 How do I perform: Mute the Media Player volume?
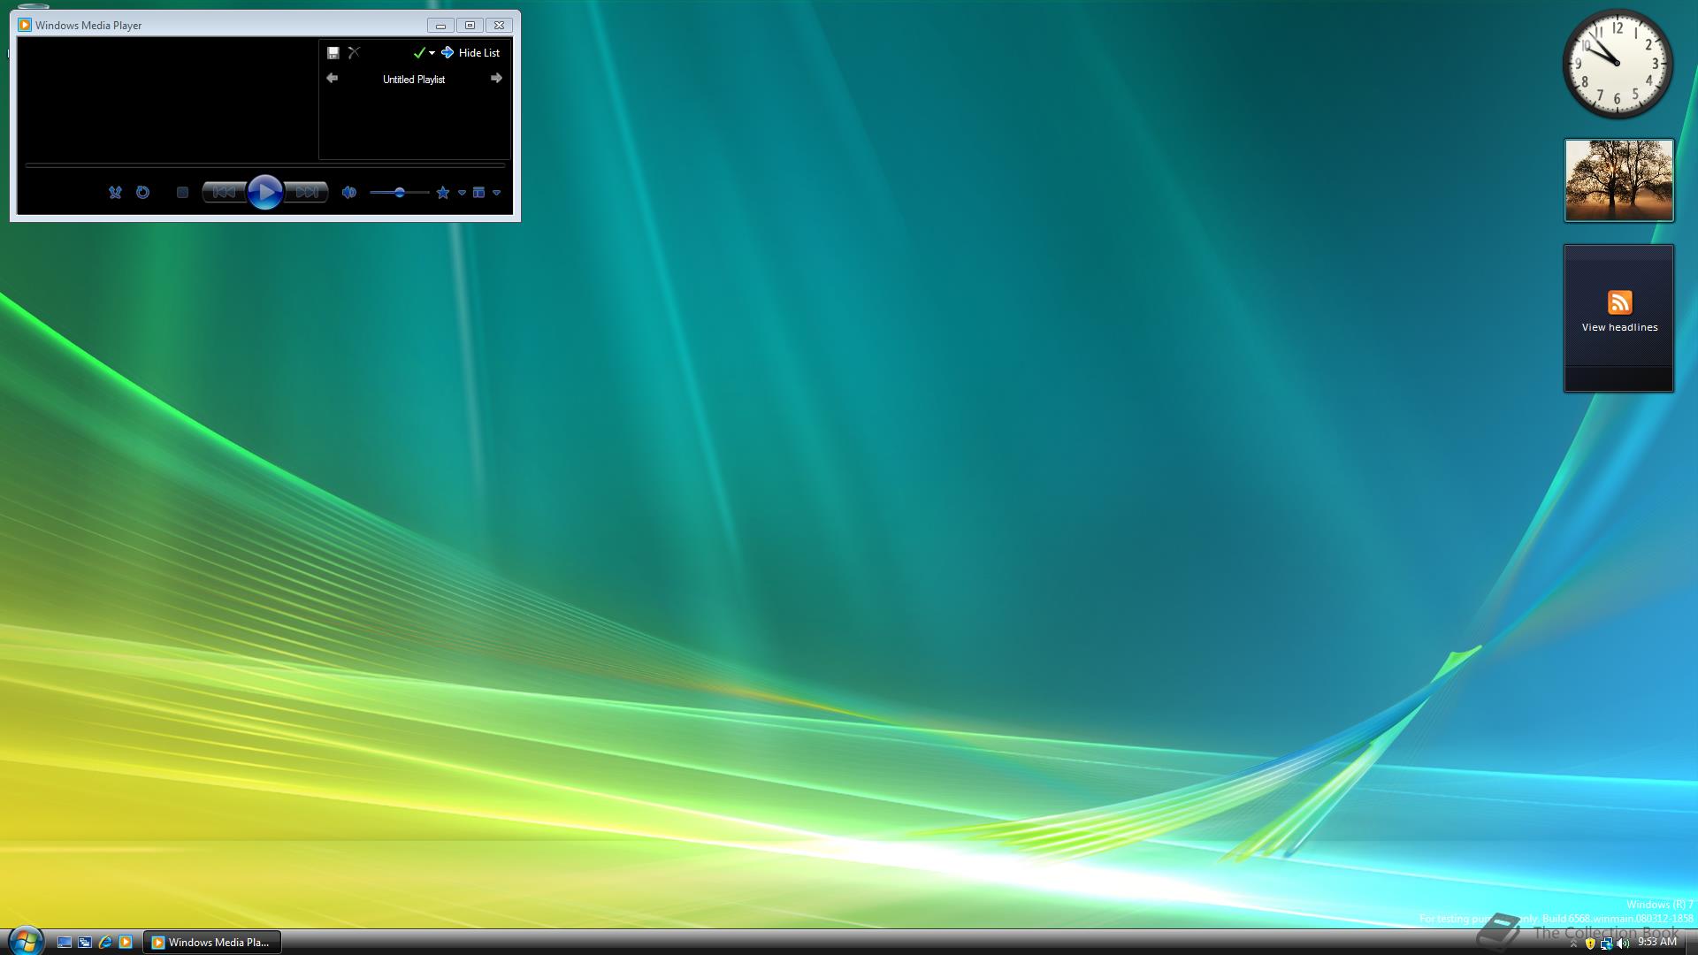point(349,192)
